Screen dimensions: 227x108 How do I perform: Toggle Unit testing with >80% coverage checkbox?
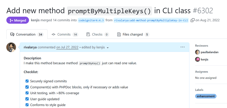(27, 93)
